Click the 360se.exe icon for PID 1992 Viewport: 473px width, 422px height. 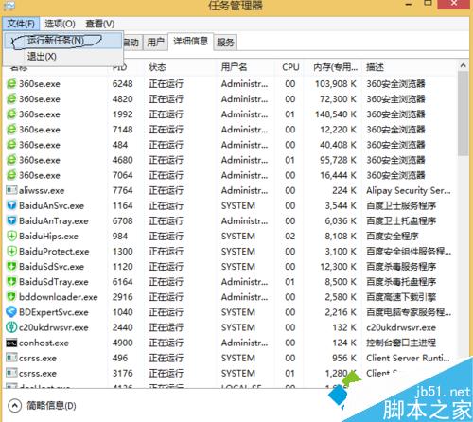tap(11, 114)
